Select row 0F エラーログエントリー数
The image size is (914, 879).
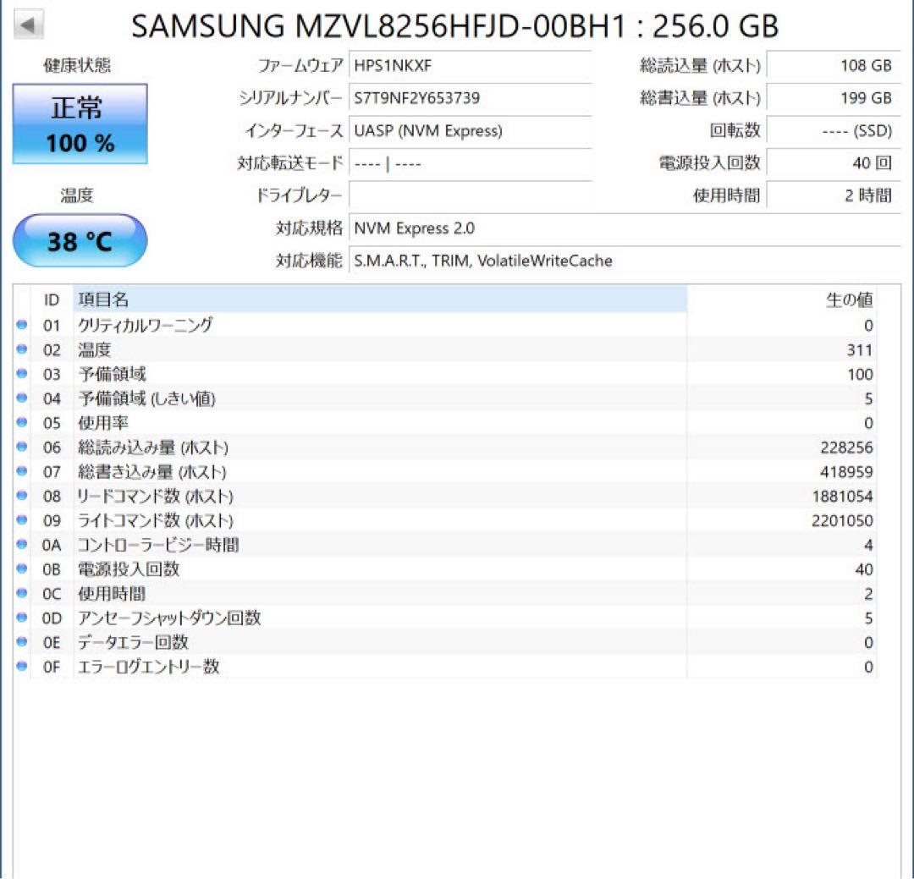pyautogui.click(x=445, y=667)
